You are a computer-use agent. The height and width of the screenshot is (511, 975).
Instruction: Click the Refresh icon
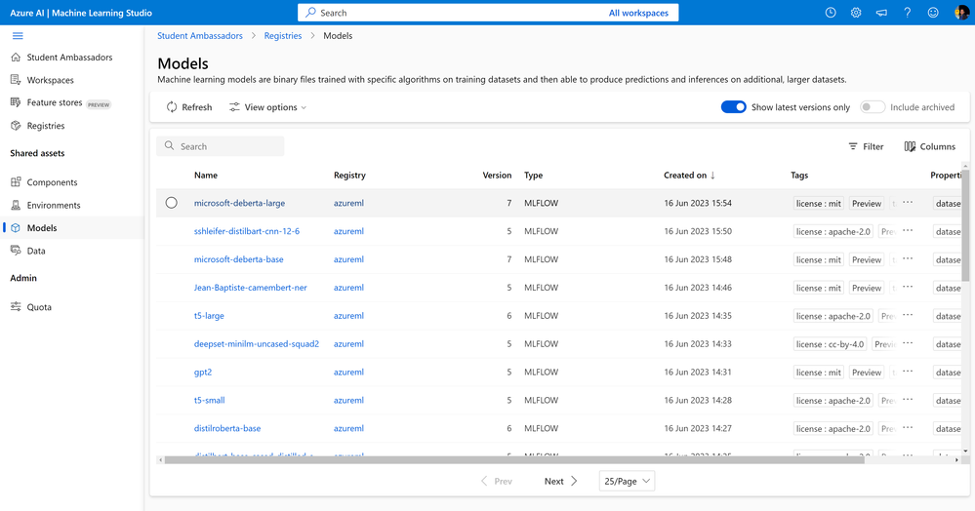(172, 107)
